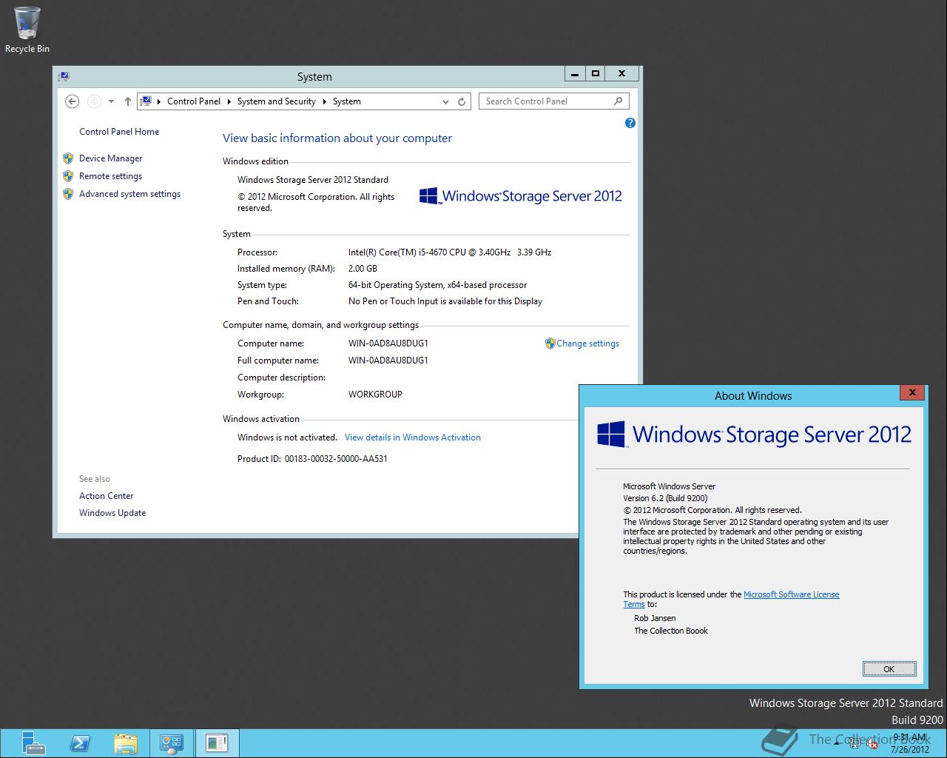The height and width of the screenshot is (758, 947).
Task: Click the muted volume icon in system tray
Action: (872, 744)
